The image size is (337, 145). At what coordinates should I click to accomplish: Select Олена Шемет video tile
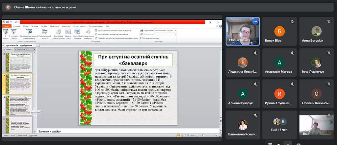coord(243,31)
